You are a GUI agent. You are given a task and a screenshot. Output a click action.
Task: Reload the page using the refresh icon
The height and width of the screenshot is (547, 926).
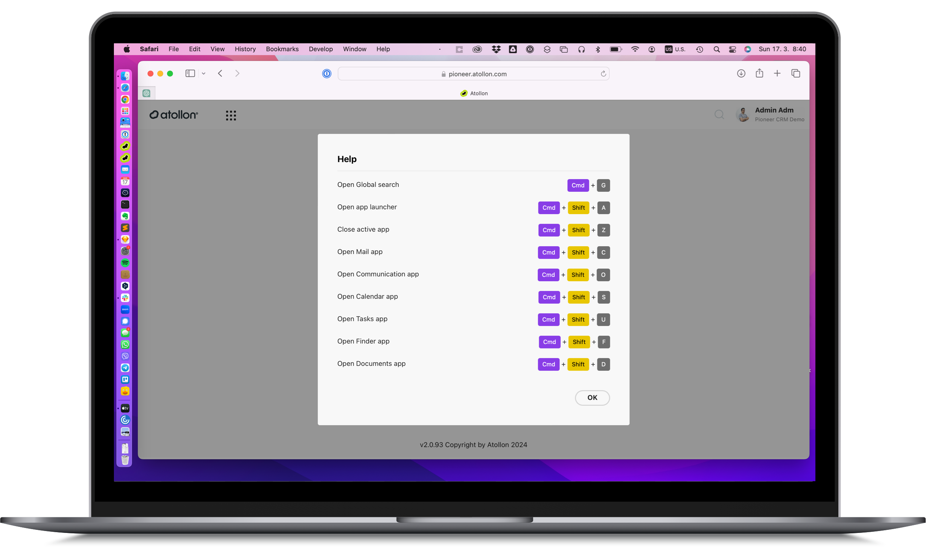pyautogui.click(x=603, y=73)
